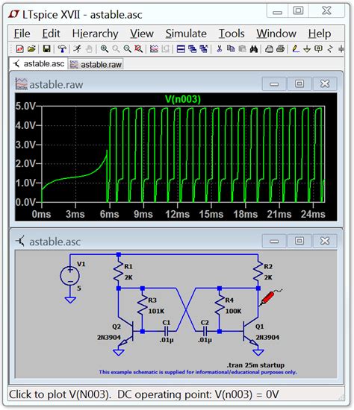The height and width of the screenshot is (410, 354).
Task: Open the Hierarchy menu
Action: [95, 34]
